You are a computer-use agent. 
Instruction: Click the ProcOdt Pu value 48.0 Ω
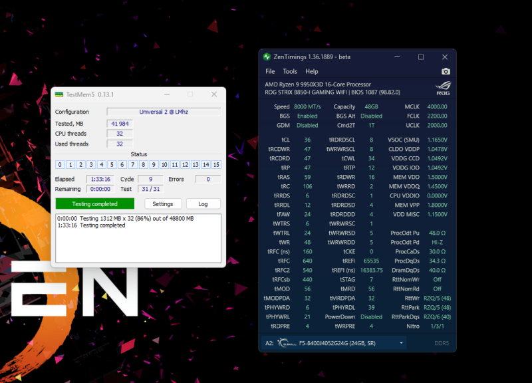pos(437,233)
